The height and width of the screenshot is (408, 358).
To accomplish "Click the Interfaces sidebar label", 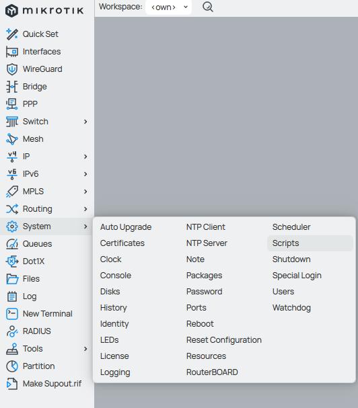I will click(42, 52).
